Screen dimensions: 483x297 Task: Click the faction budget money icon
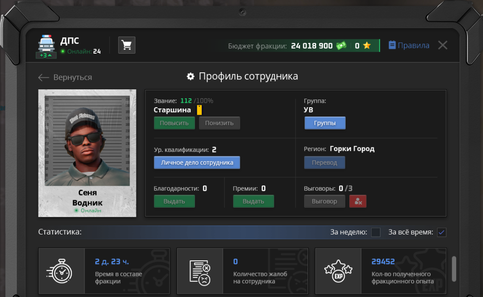(x=341, y=46)
